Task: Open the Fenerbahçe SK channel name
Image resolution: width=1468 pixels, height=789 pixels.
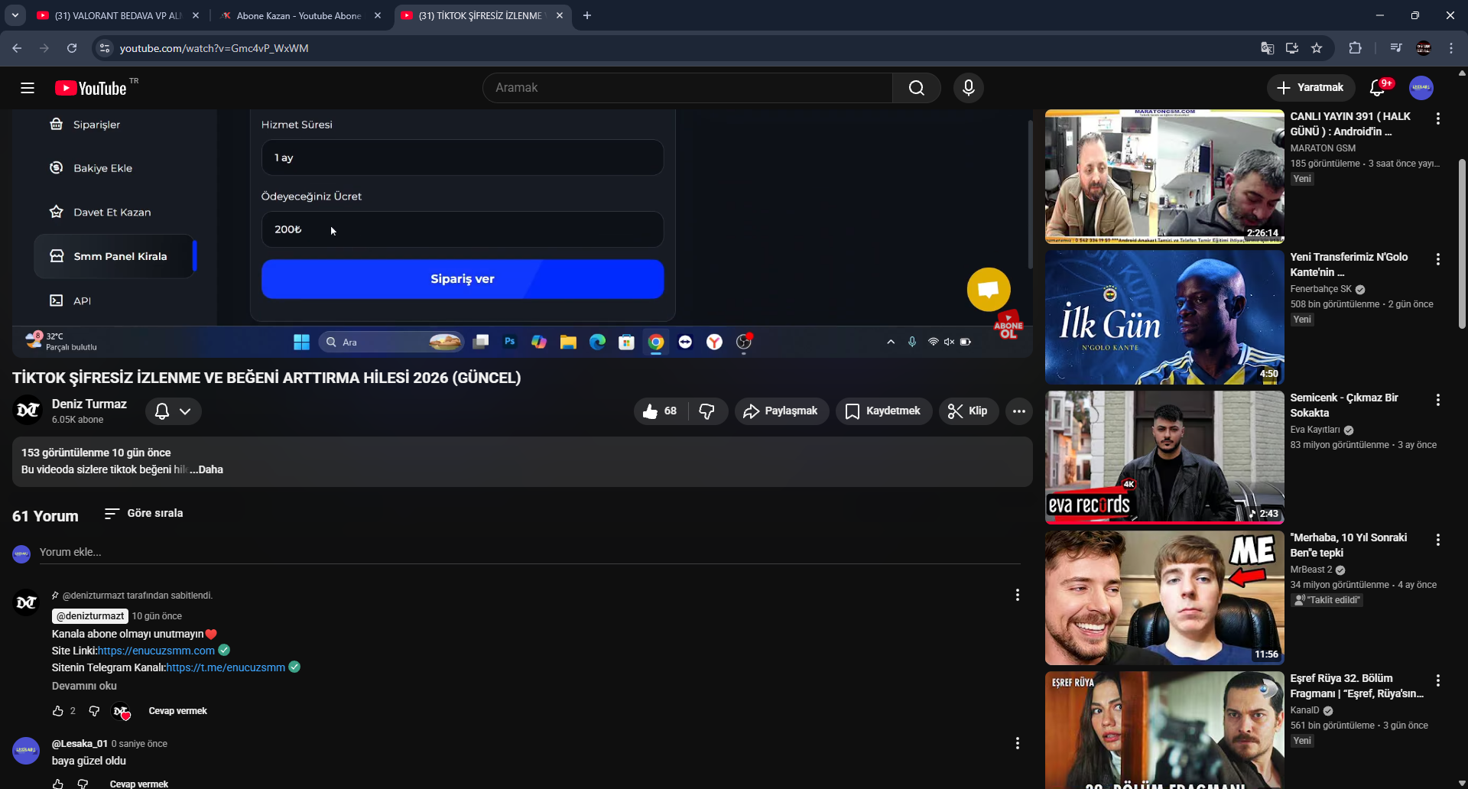Action: (x=1320, y=289)
